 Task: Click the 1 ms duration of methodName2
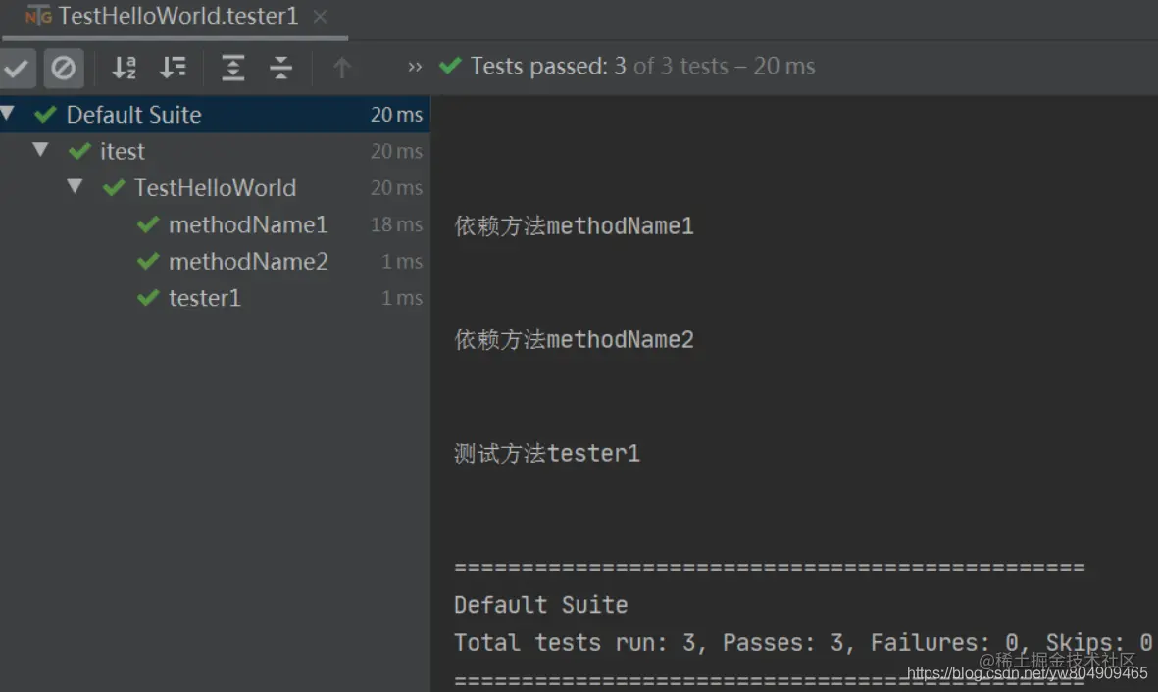(x=402, y=262)
